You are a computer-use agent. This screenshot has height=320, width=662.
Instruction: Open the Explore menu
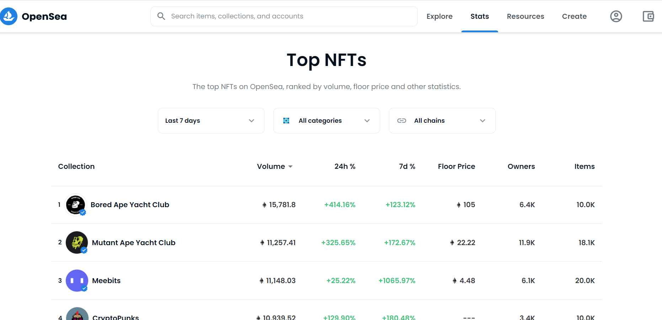point(439,16)
